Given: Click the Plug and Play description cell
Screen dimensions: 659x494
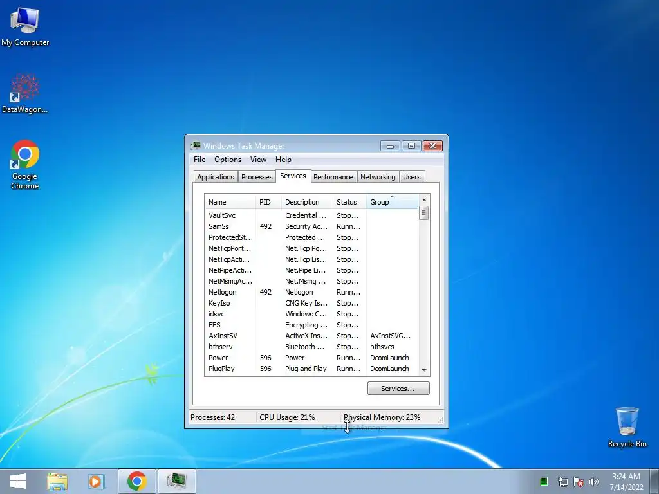Looking at the screenshot, I should (306, 369).
